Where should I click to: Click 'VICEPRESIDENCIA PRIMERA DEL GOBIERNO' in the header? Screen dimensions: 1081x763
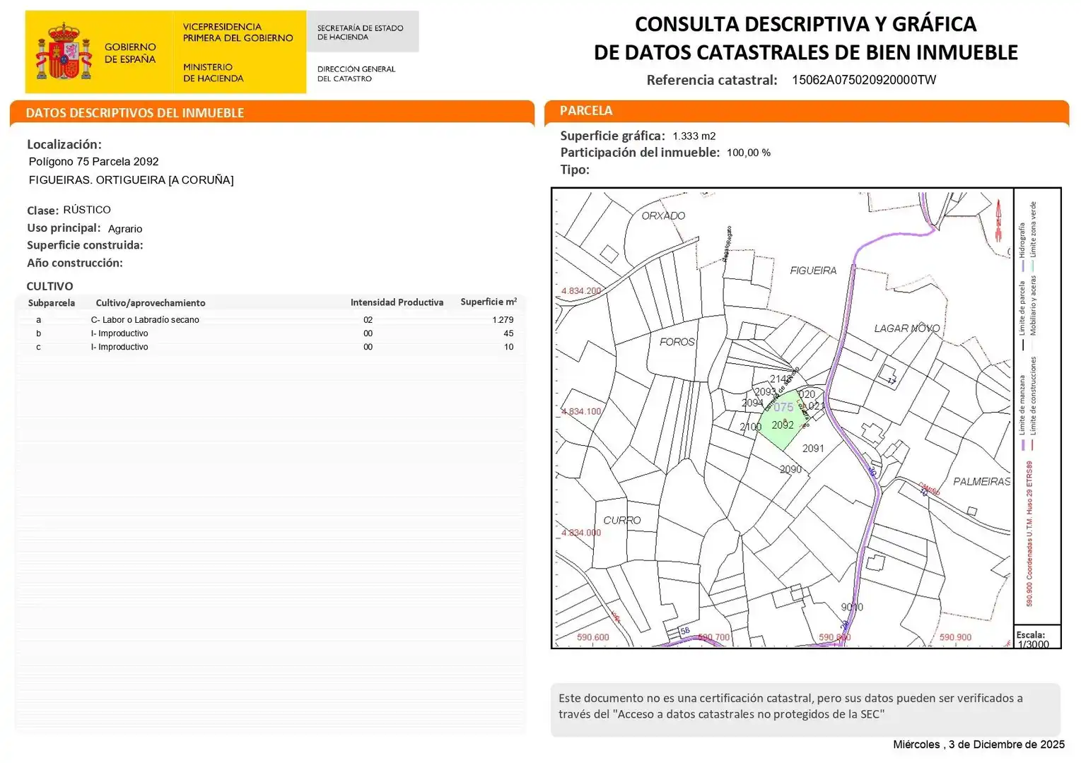point(238,32)
